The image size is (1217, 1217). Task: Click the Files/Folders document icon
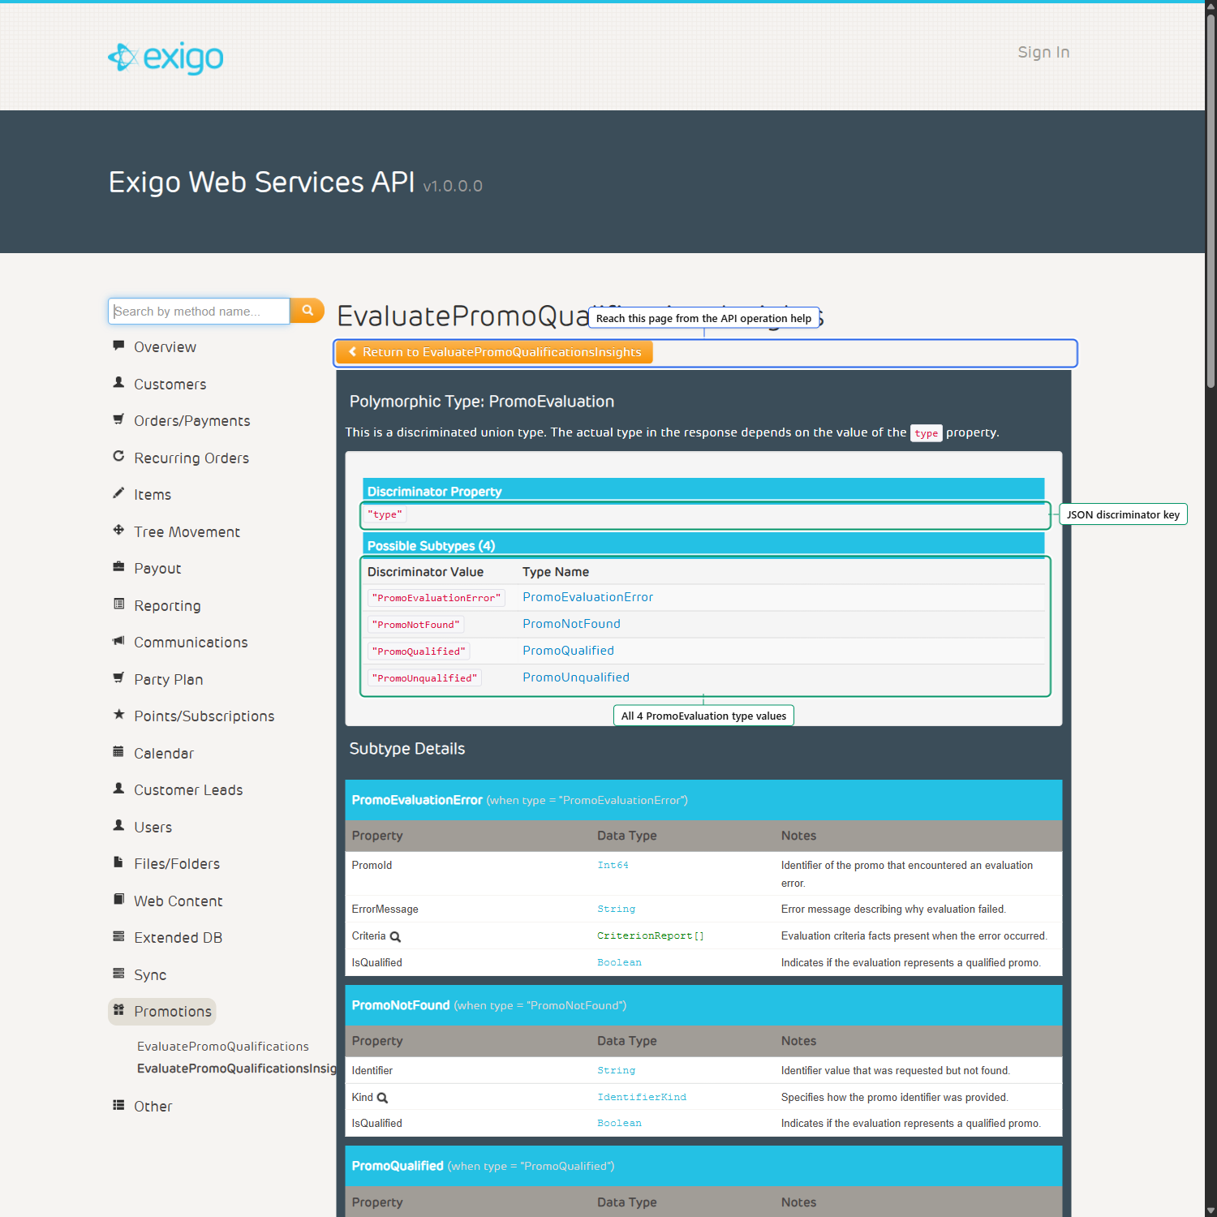(x=118, y=862)
